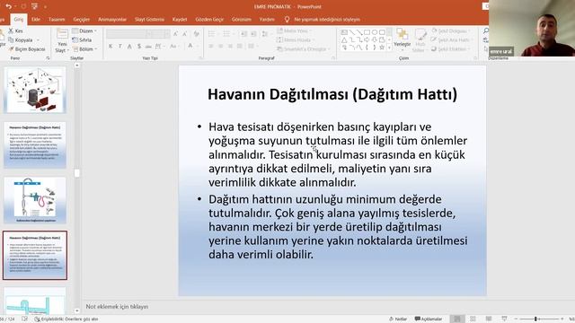The image size is (575, 323).
Task: Apply text shadow with the S button
Action: 139,46
